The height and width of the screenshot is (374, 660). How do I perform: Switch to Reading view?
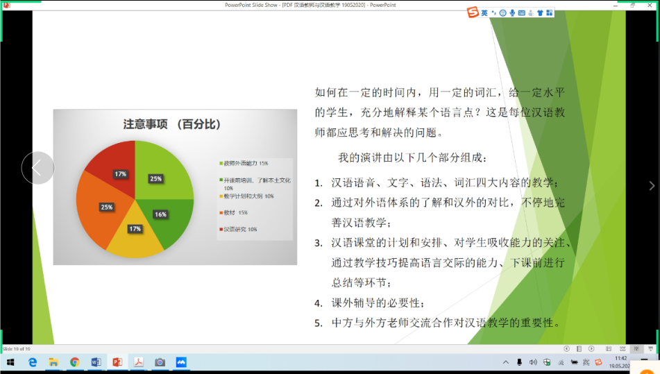[636, 348]
